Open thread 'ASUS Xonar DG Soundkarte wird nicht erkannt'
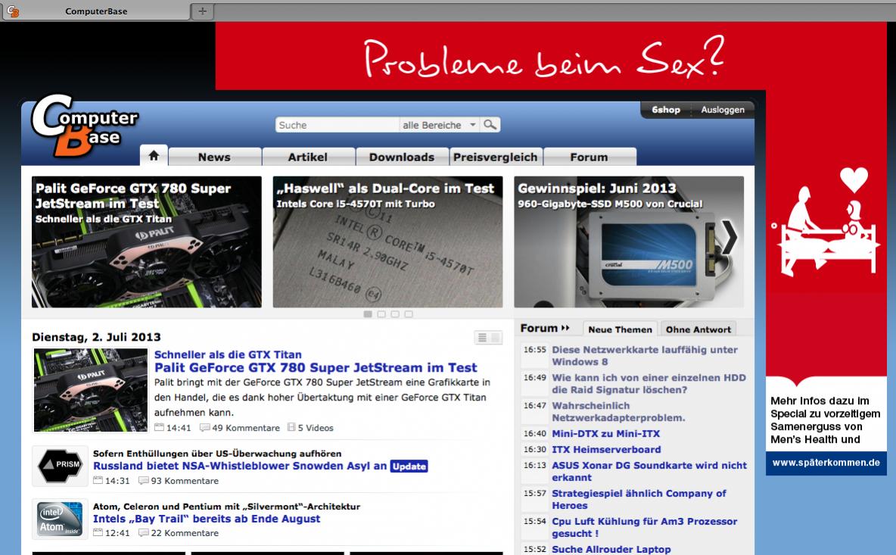Image resolution: width=896 pixels, height=555 pixels. click(649, 472)
